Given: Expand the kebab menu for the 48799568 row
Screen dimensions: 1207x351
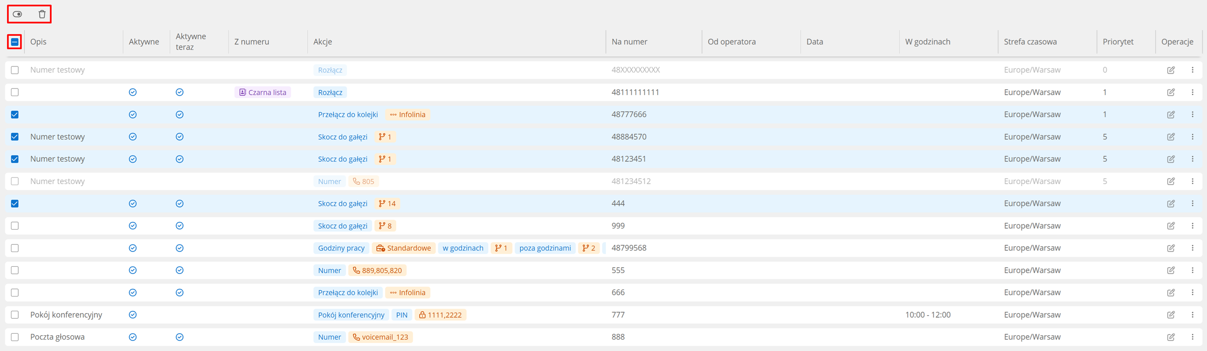Looking at the screenshot, I should (1192, 248).
